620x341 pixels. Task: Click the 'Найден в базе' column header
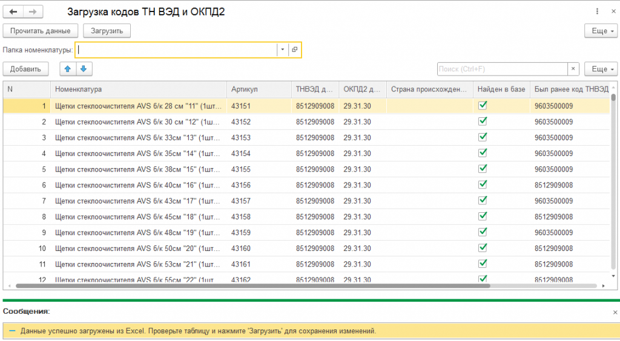pos(501,89)
